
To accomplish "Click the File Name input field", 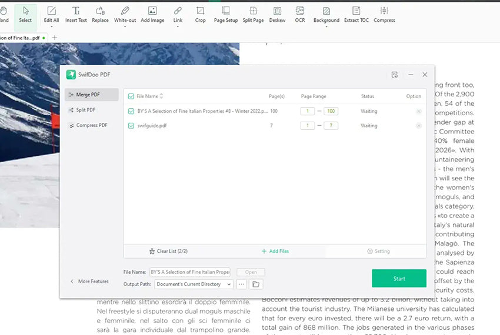I will point(190,272).
